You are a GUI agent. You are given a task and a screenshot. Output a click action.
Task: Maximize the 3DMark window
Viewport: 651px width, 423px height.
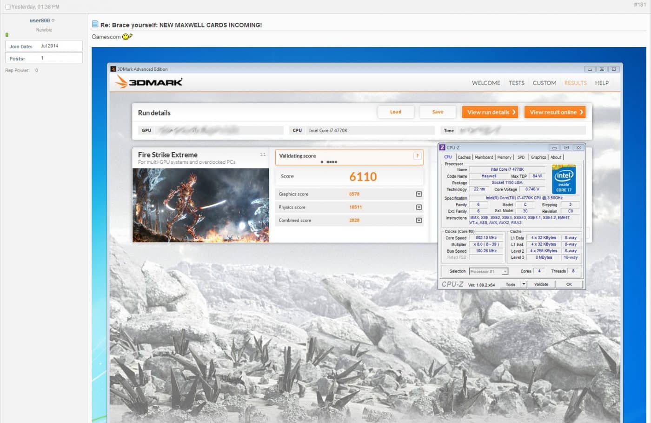602,69
